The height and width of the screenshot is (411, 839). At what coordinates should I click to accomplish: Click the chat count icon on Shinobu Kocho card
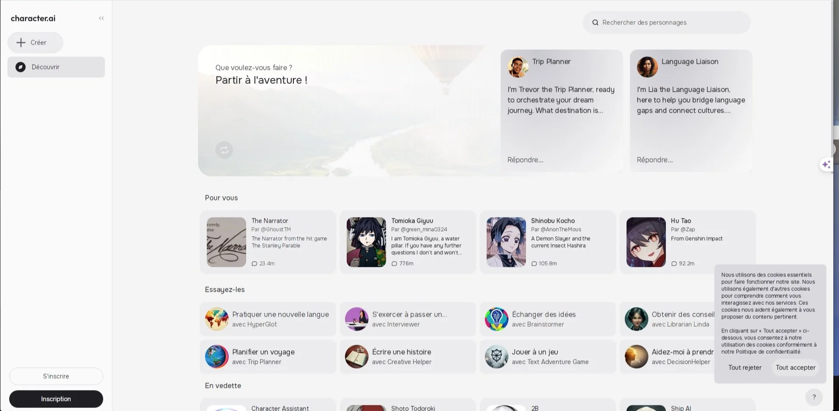click(x=534, y=264)
